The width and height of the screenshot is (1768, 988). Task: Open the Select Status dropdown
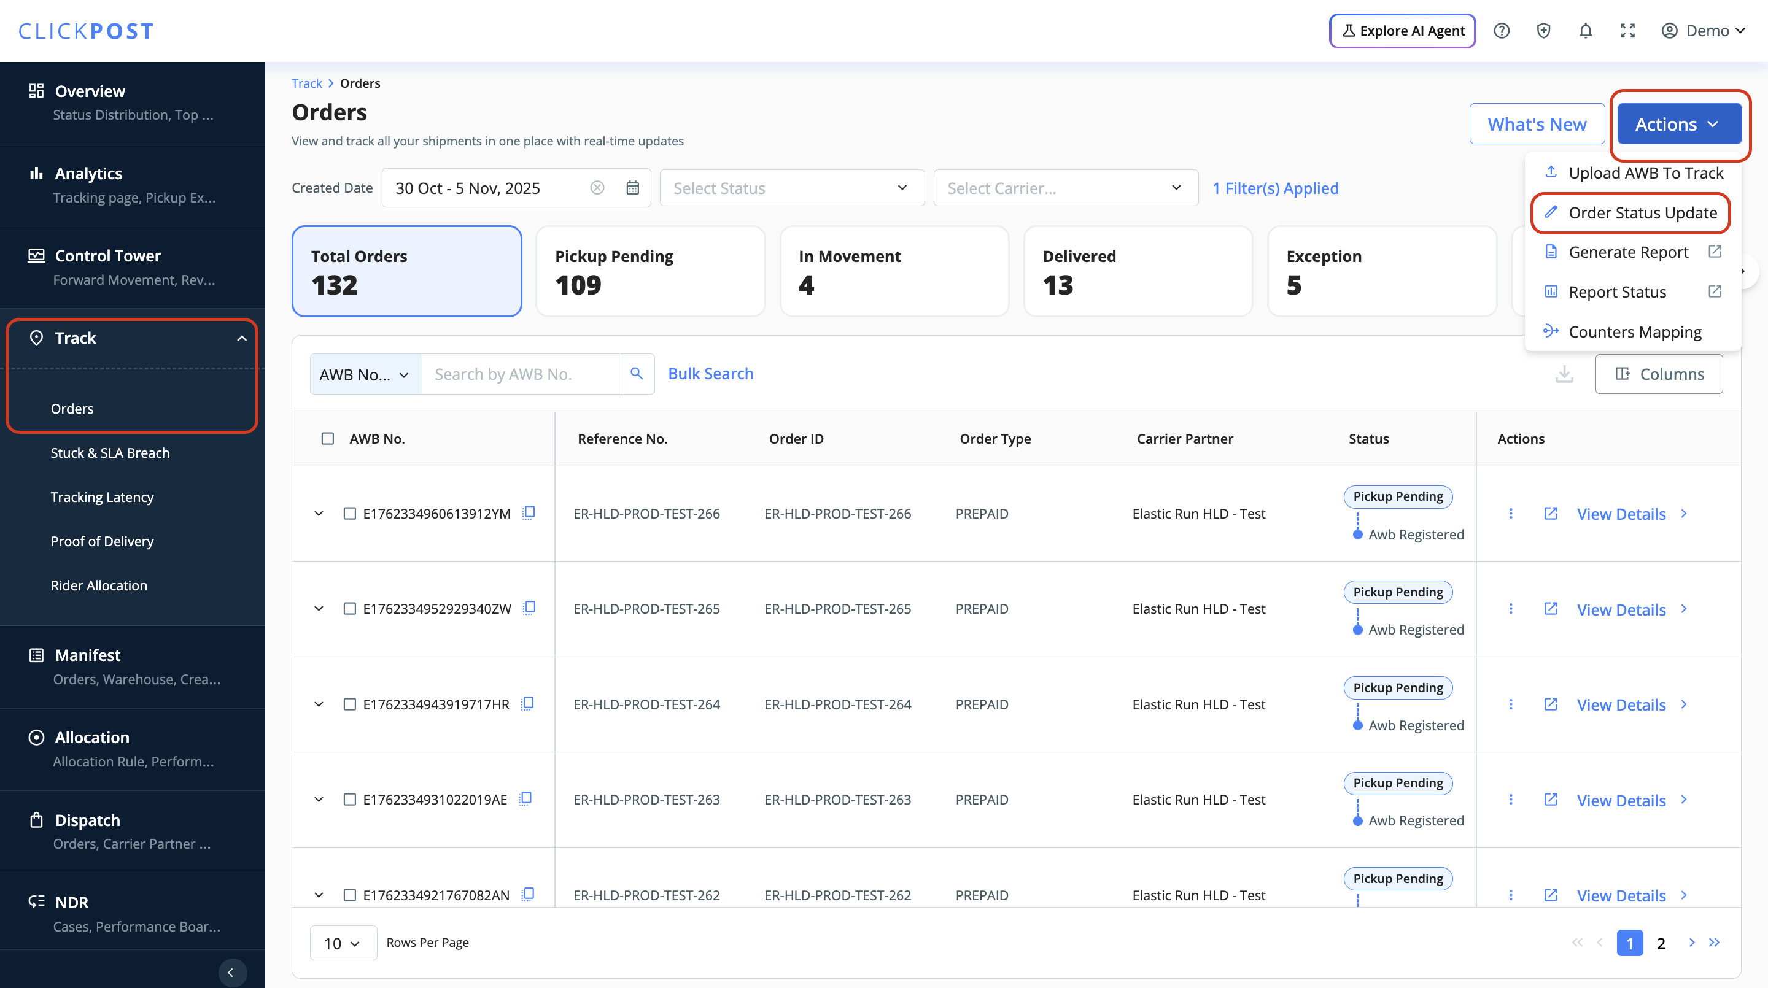pyautogui.click(x=791, y=188)
